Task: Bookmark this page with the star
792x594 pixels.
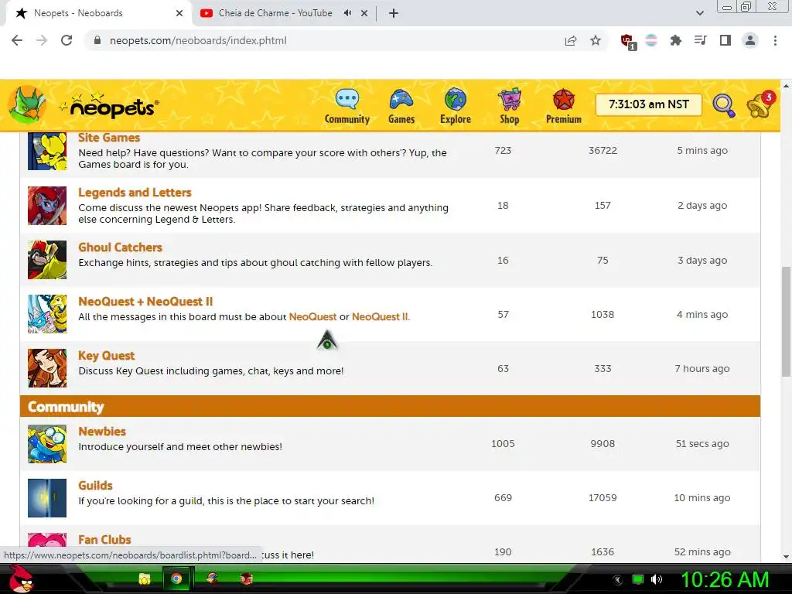Action: pyautogui.click(x=596, y=40)
